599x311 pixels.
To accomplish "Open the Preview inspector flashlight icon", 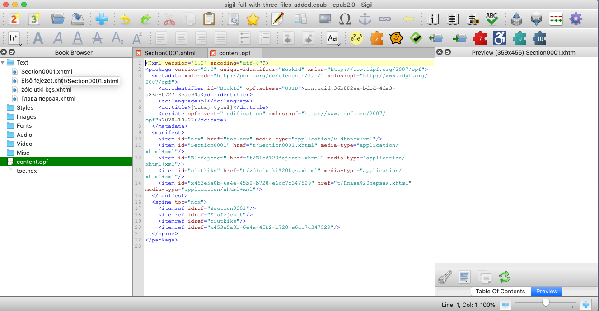I will click(445, 276).
